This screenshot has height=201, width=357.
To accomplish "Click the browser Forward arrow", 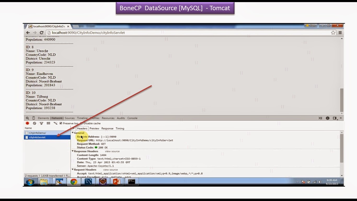I will coord(35,33).
